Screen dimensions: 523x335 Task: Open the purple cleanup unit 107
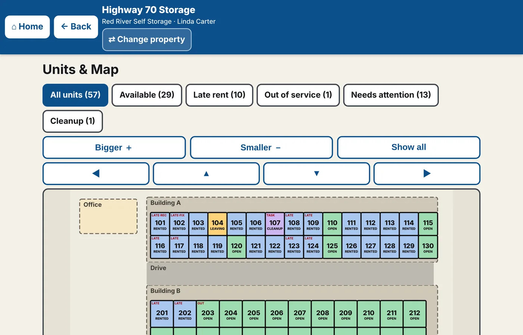[275, 224]
